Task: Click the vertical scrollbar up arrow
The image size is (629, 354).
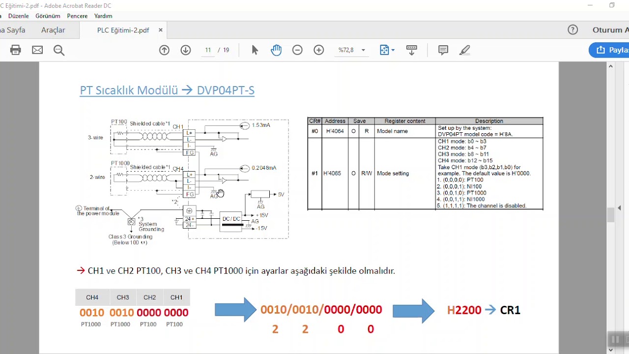Action: (x=611, y=66)
